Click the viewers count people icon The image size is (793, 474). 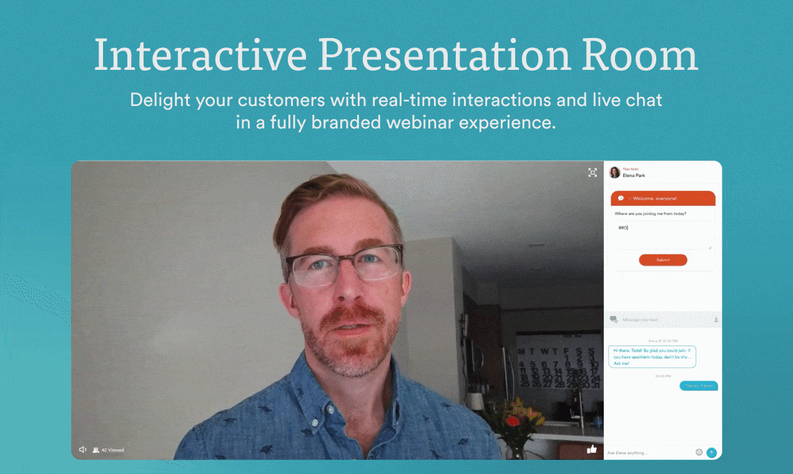96,449
